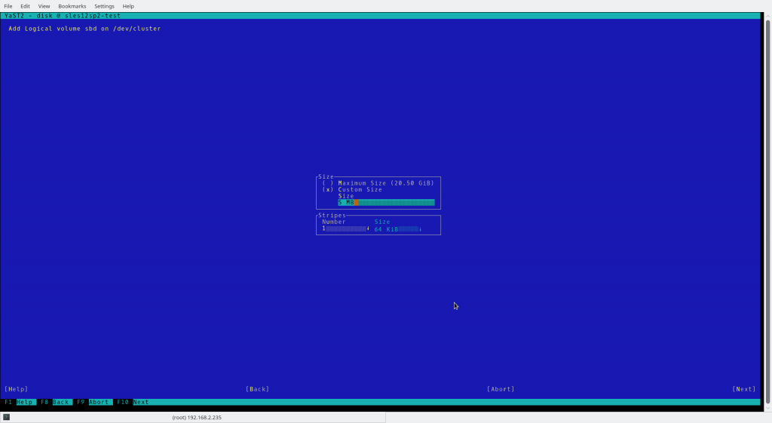Open the Bookmarks menu
The image size is (772, 423).
pyautogui.click(x=72, y=6)
